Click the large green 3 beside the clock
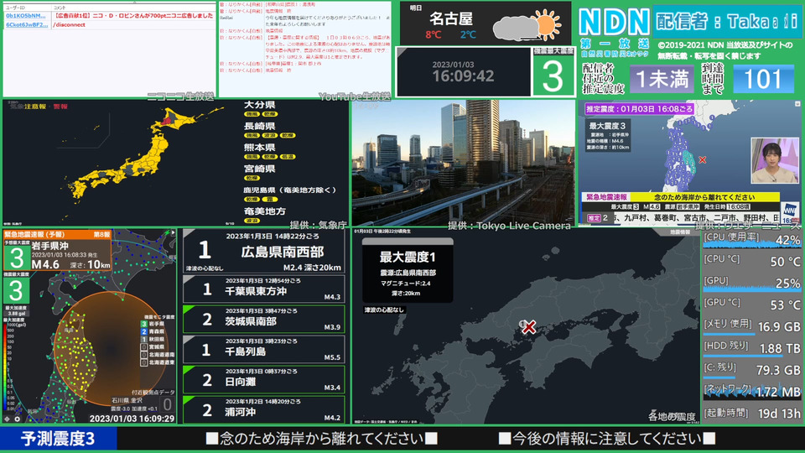Screen dimensions: 805x453 [553, 75]
